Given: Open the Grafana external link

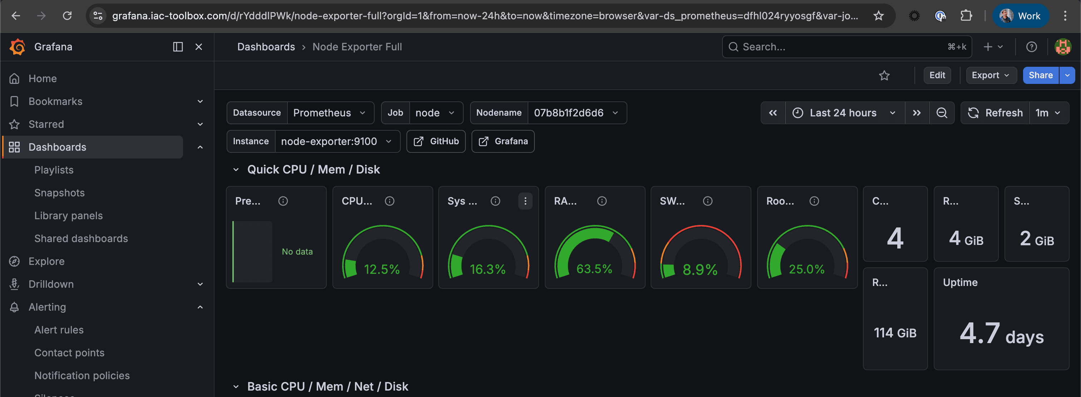Looking at the screenshot, I should (503, 141).
